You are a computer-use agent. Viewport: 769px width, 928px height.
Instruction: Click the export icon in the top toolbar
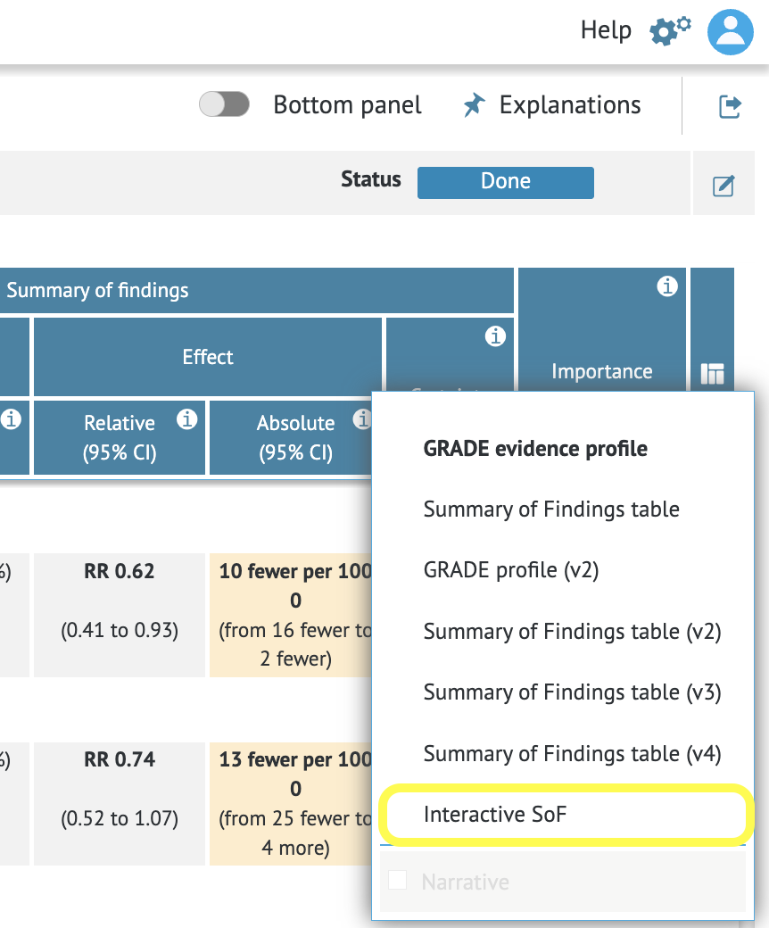731,105
